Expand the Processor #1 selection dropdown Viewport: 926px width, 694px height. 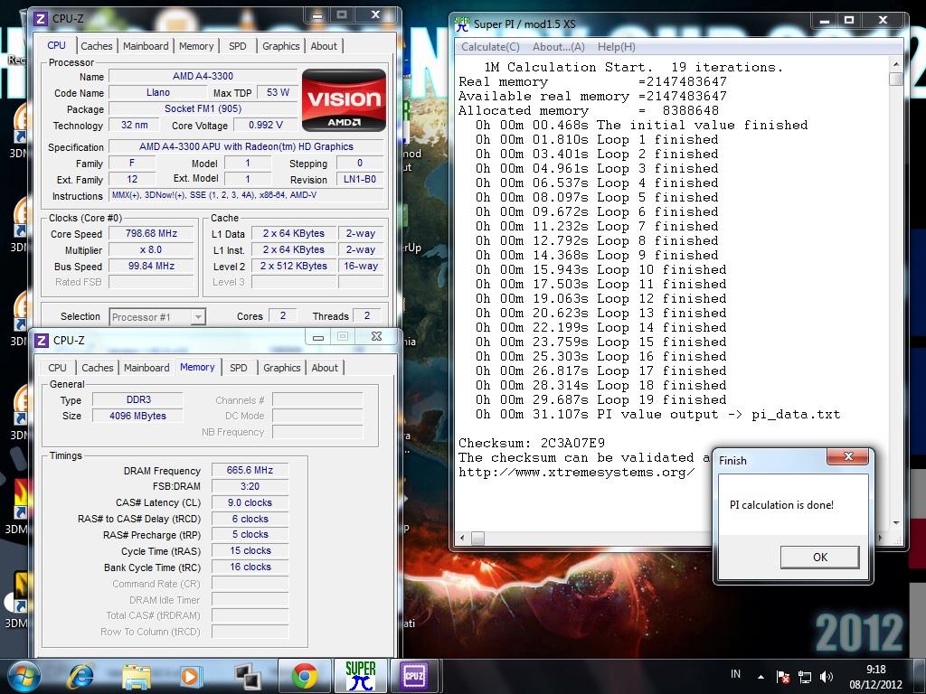198,317
